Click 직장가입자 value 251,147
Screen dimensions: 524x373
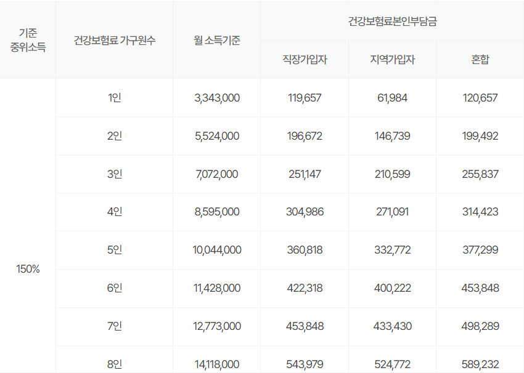click(305, 174)
